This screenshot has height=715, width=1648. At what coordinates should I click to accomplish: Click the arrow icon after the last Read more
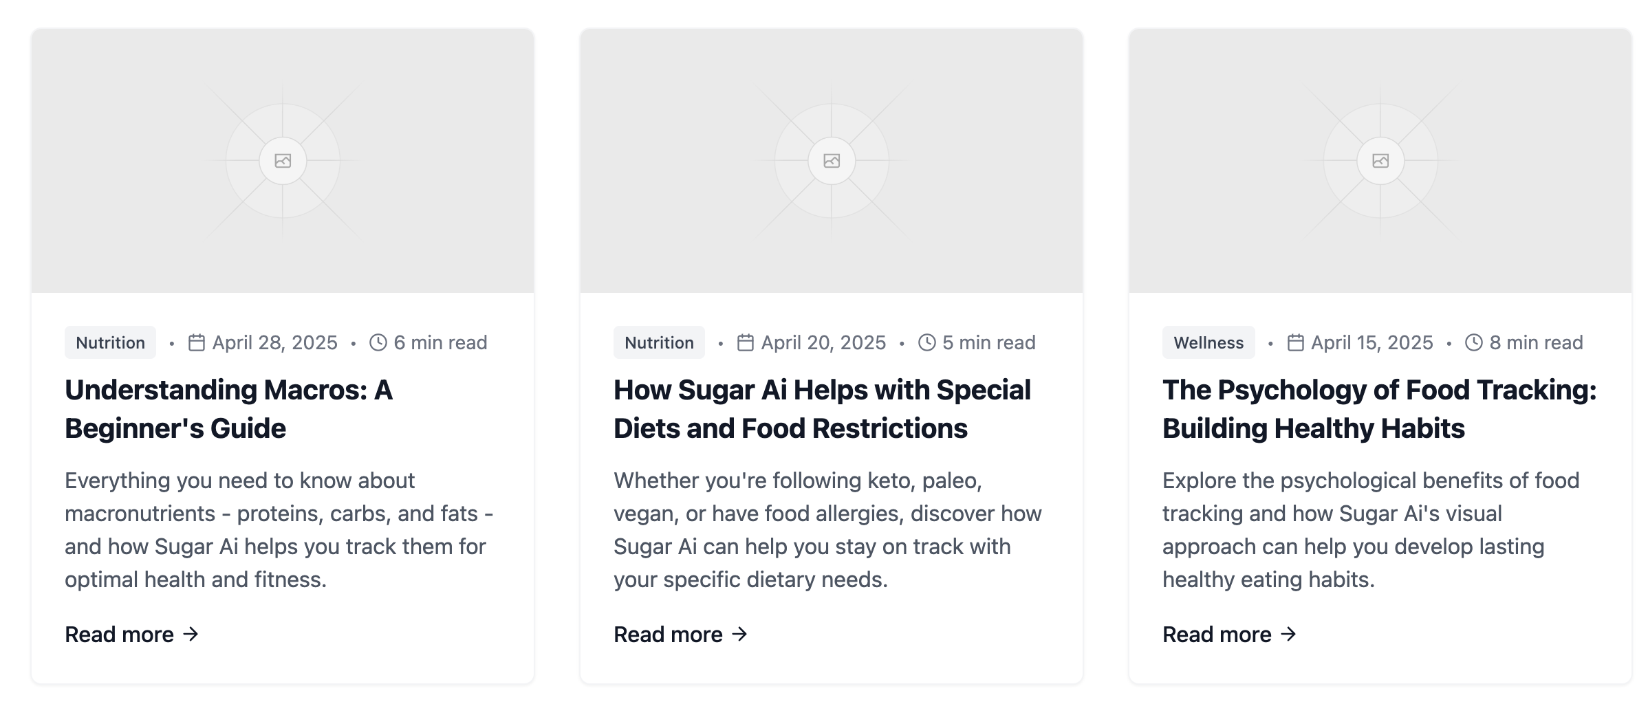click(1289, 635)
